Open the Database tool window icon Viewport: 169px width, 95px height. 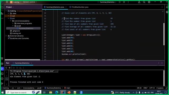tap(167, 12)
